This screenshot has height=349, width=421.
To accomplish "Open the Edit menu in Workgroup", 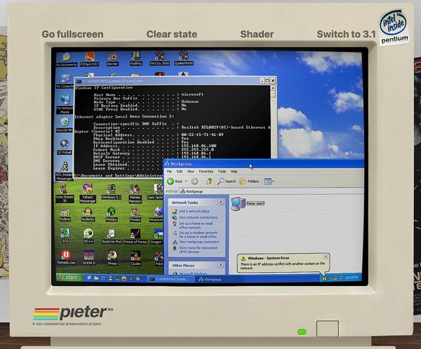I will [x=180, y=172].
